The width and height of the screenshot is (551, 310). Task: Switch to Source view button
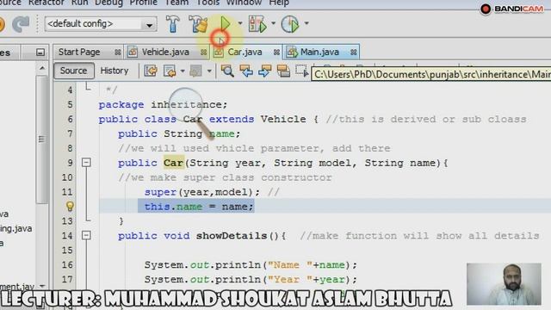coord(73,71)
